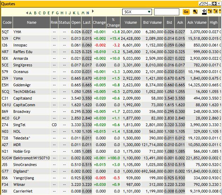Sort by the Code column header

7,22
